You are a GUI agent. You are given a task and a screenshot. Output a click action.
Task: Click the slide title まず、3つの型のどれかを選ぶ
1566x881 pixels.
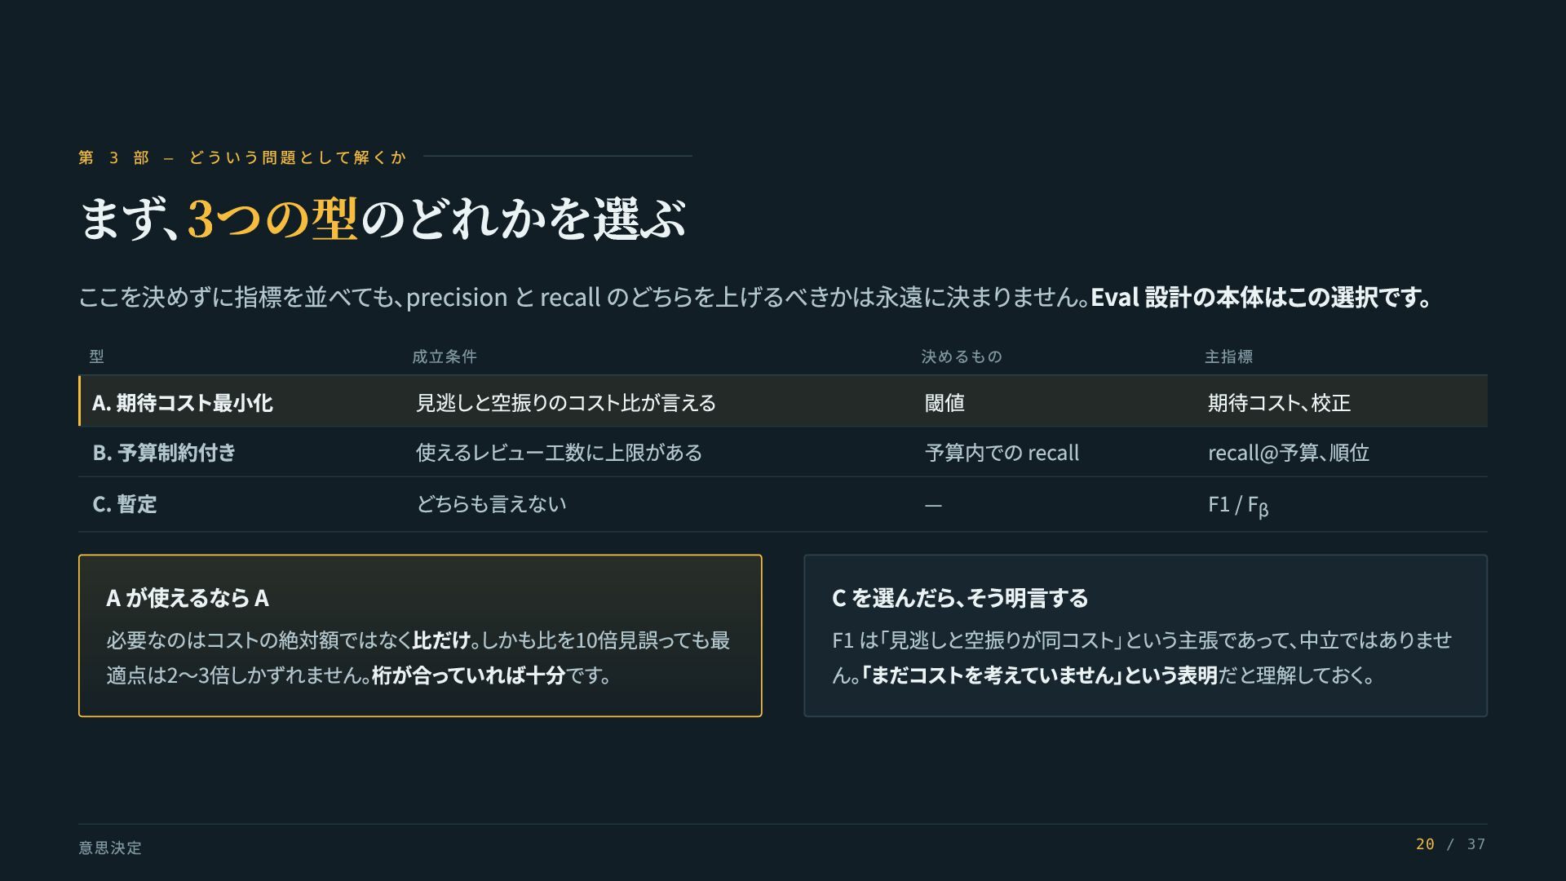[382, 219]
